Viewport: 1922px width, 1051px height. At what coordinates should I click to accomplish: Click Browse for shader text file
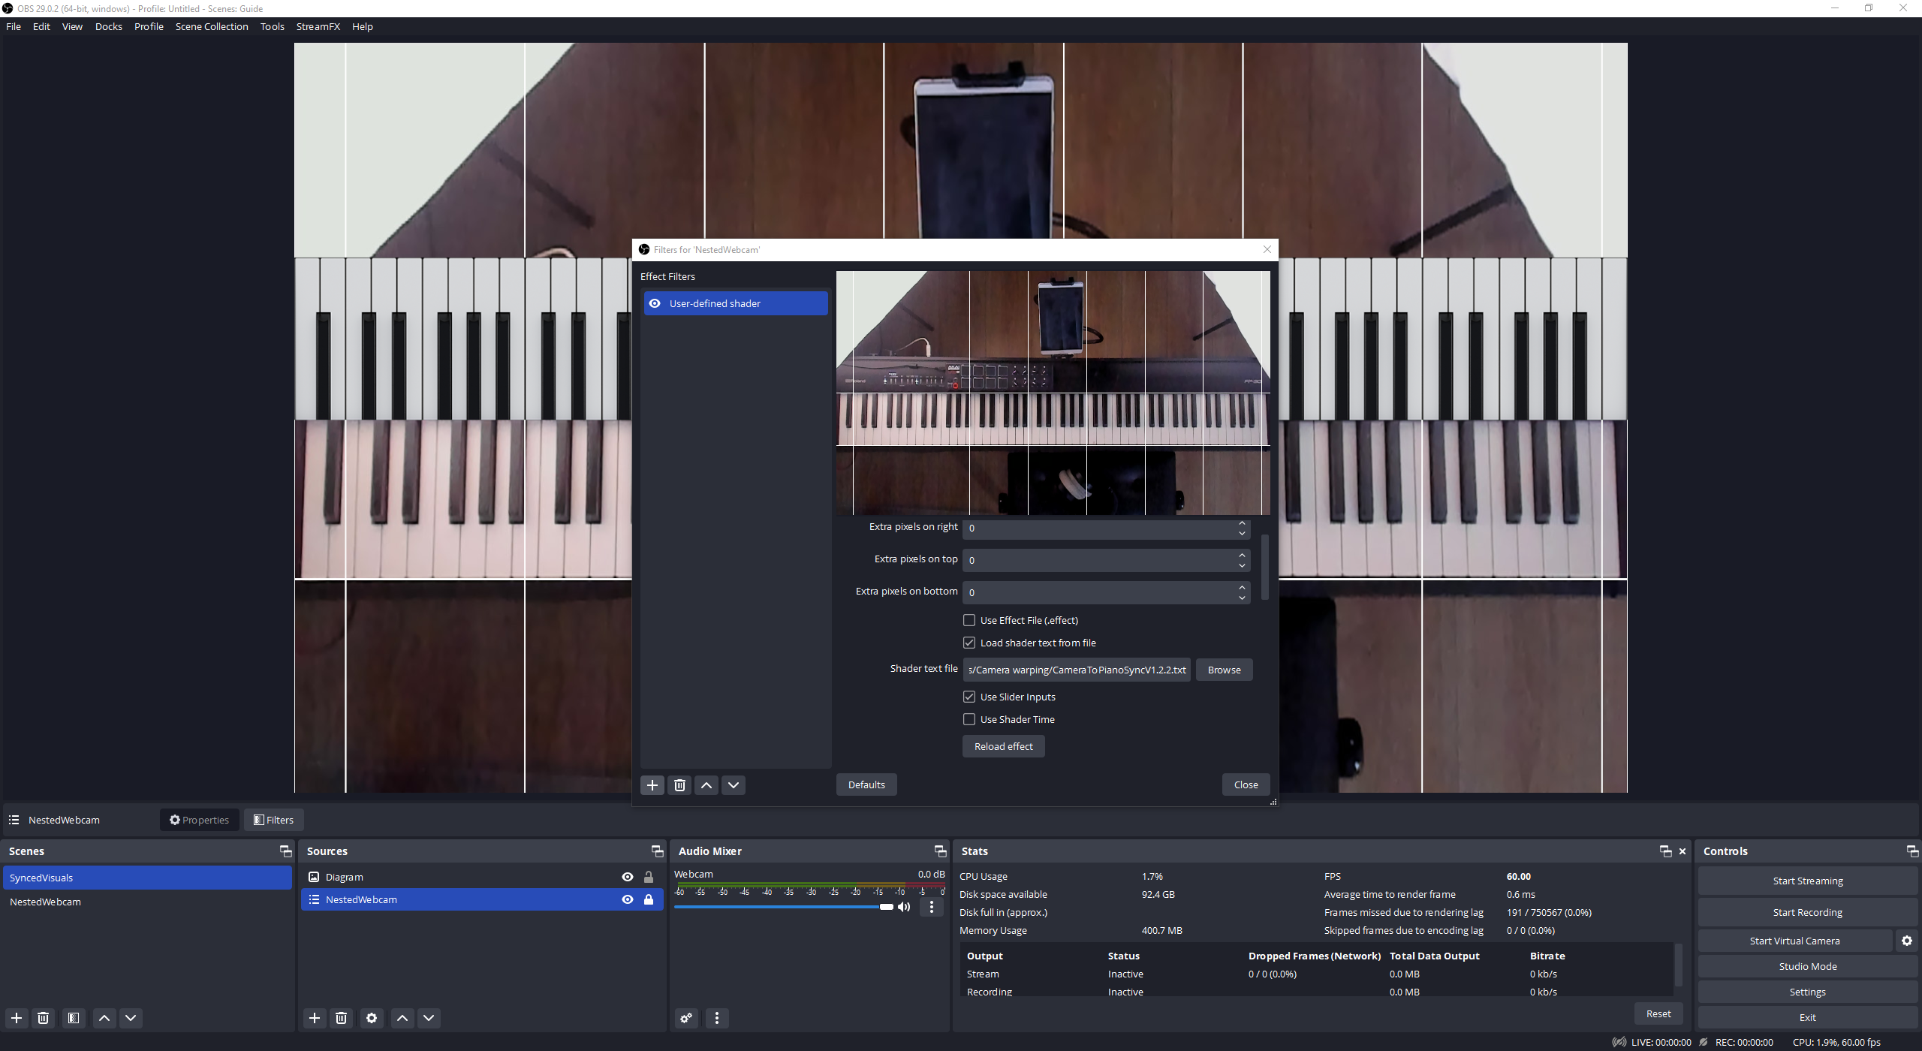pos(1224,670)
